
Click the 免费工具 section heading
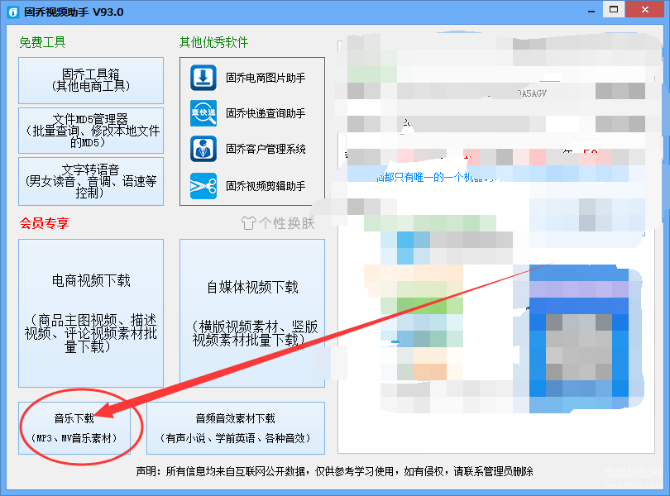(42, 42)
